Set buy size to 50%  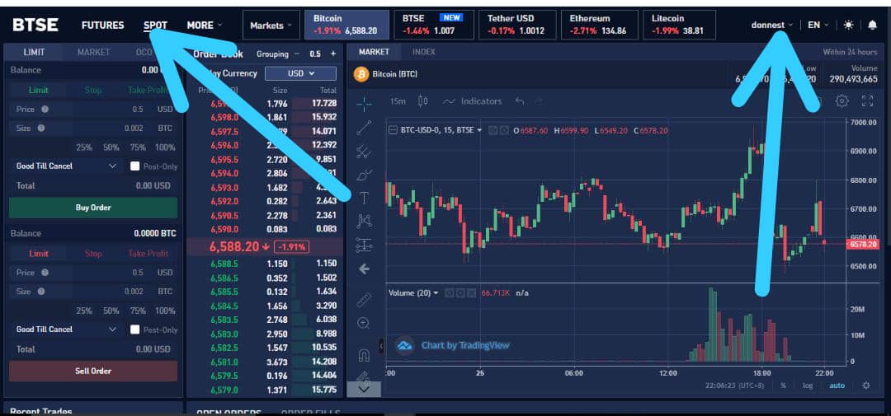(111, 147)
